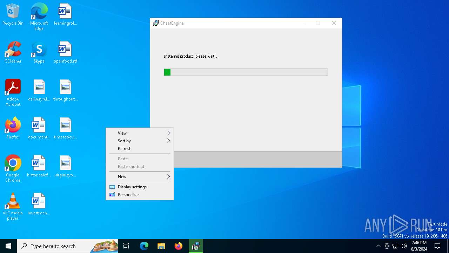The height and width of the screenshot is (253, 449).
Task: Launch Microsoft Edge from the taskbar
Action: point(144,246)
